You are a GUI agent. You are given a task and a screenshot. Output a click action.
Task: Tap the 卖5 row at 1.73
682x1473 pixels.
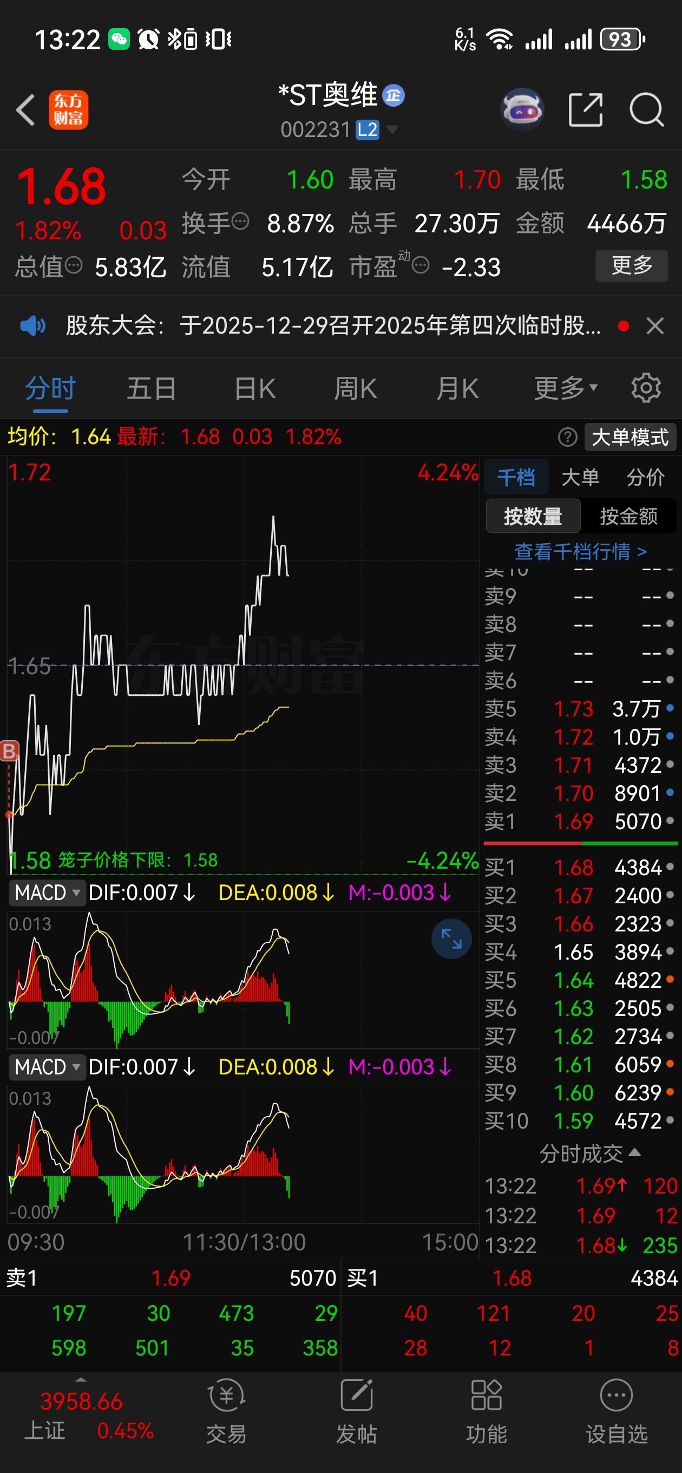[x=580, y=709]
